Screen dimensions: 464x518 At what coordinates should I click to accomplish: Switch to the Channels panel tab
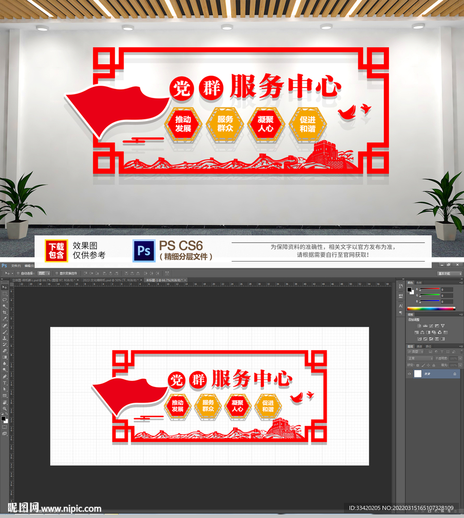(419, 346)
